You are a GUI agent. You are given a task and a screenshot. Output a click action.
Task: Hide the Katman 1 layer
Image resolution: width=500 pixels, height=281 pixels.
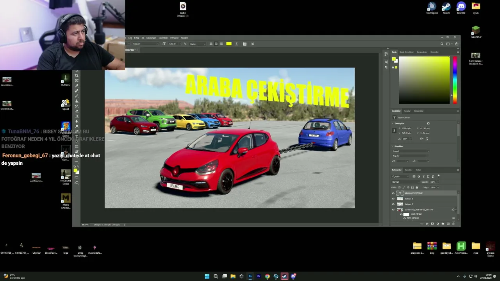click(393, 199)
